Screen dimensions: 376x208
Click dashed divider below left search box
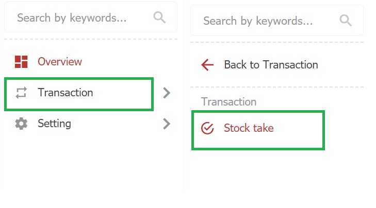coord(91,40)
